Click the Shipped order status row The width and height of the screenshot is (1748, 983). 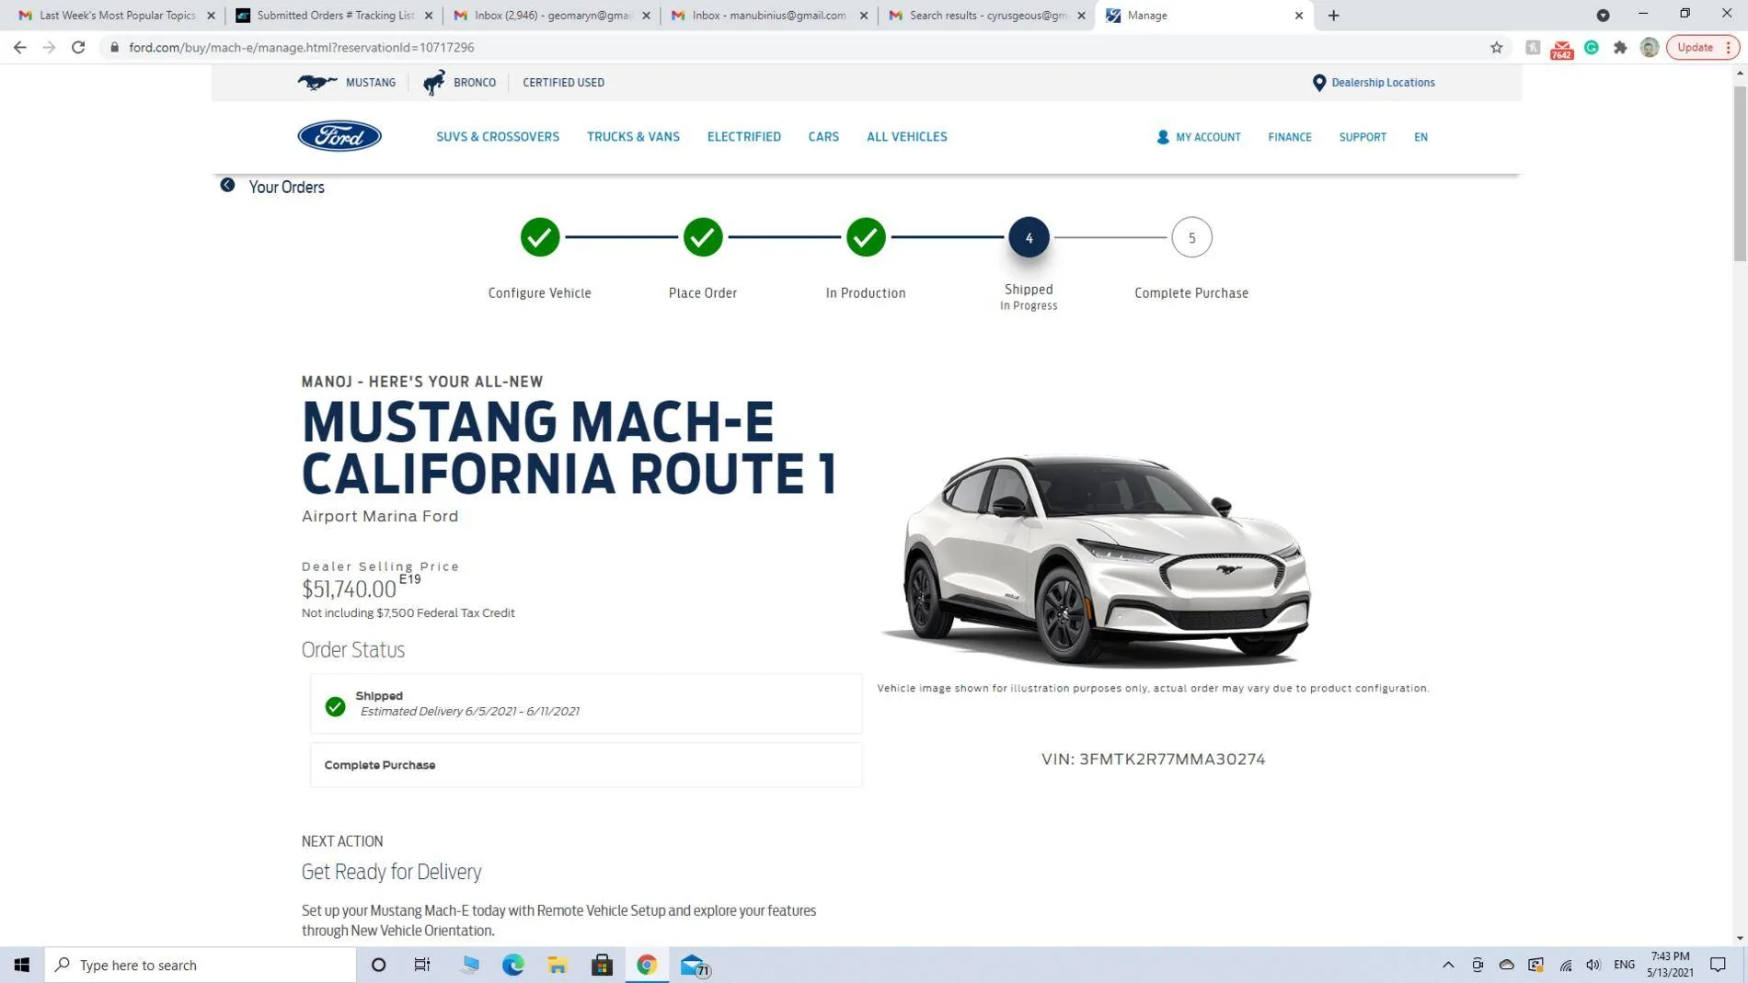(x=586, y=703)
